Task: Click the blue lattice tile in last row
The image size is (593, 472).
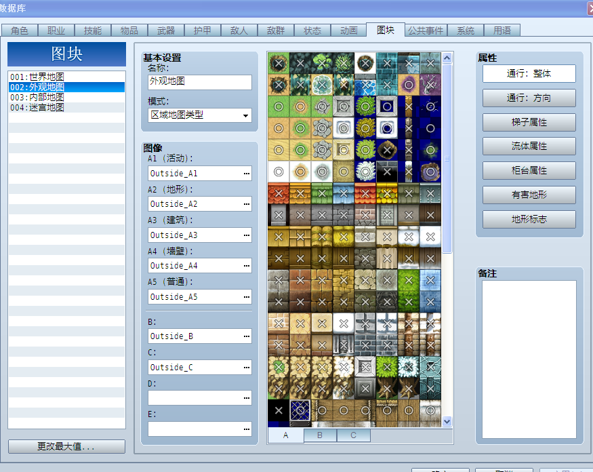Action: coord(300,410)
